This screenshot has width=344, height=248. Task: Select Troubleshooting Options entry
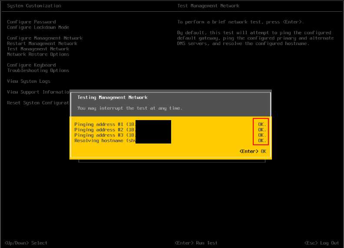(x=38, y=71)
